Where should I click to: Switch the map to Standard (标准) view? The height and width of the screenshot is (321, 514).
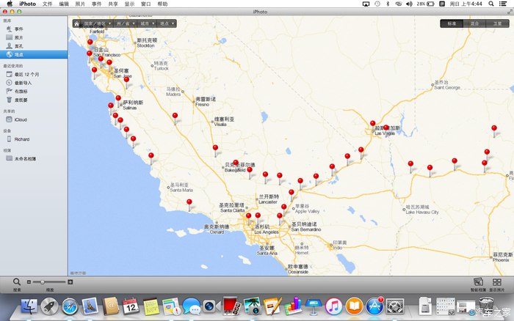coord(450,23)
